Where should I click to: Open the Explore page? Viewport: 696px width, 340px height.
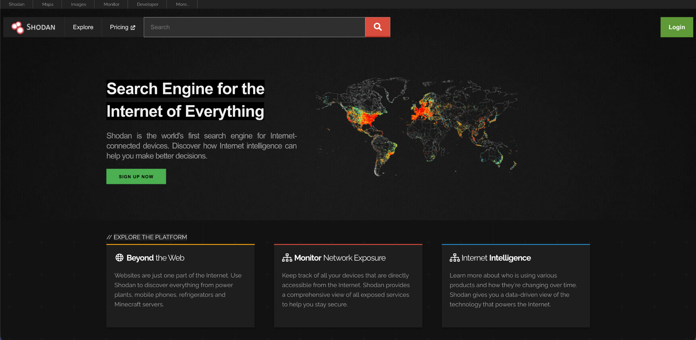[83, 27]
